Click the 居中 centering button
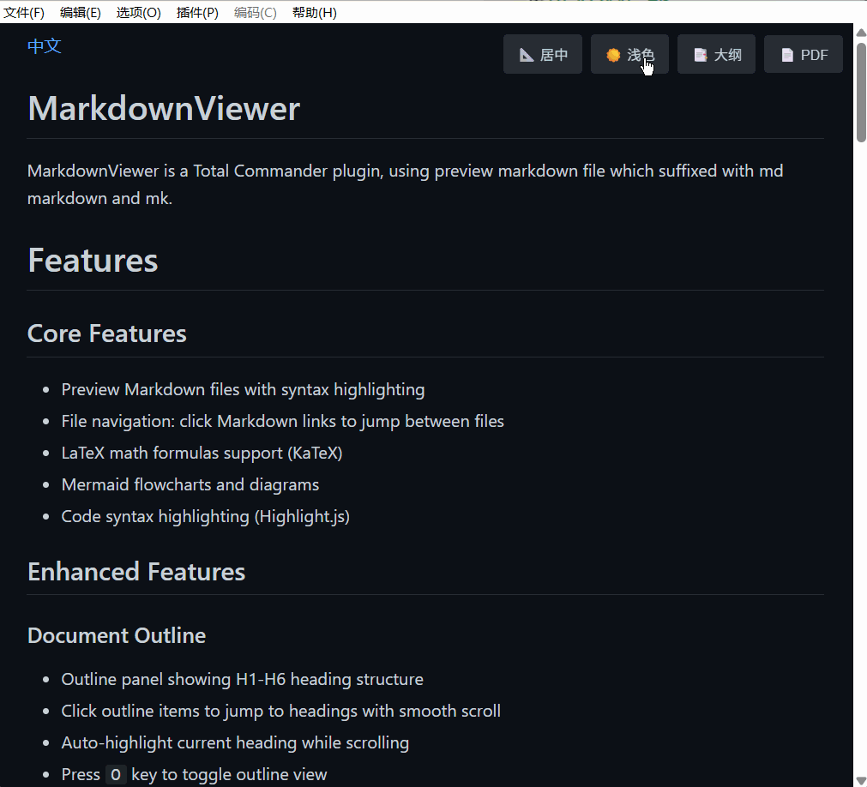Screen dimensions: 867x787 [543, 54]
